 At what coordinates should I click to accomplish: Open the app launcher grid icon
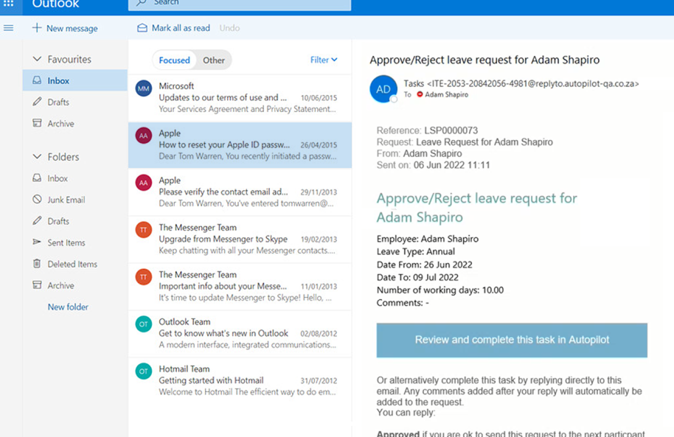(x=8, y=3)
